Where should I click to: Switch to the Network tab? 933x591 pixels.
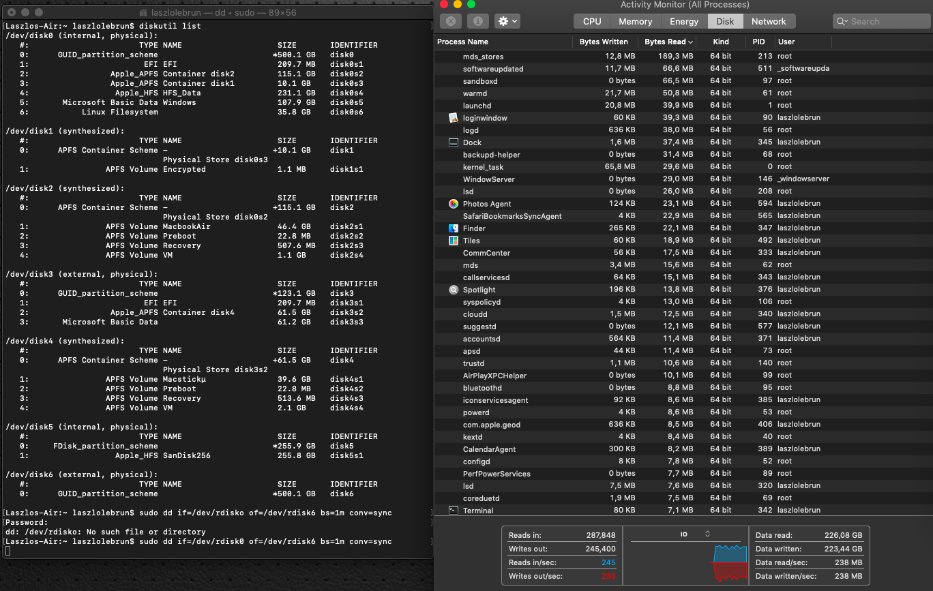[769, 21]
